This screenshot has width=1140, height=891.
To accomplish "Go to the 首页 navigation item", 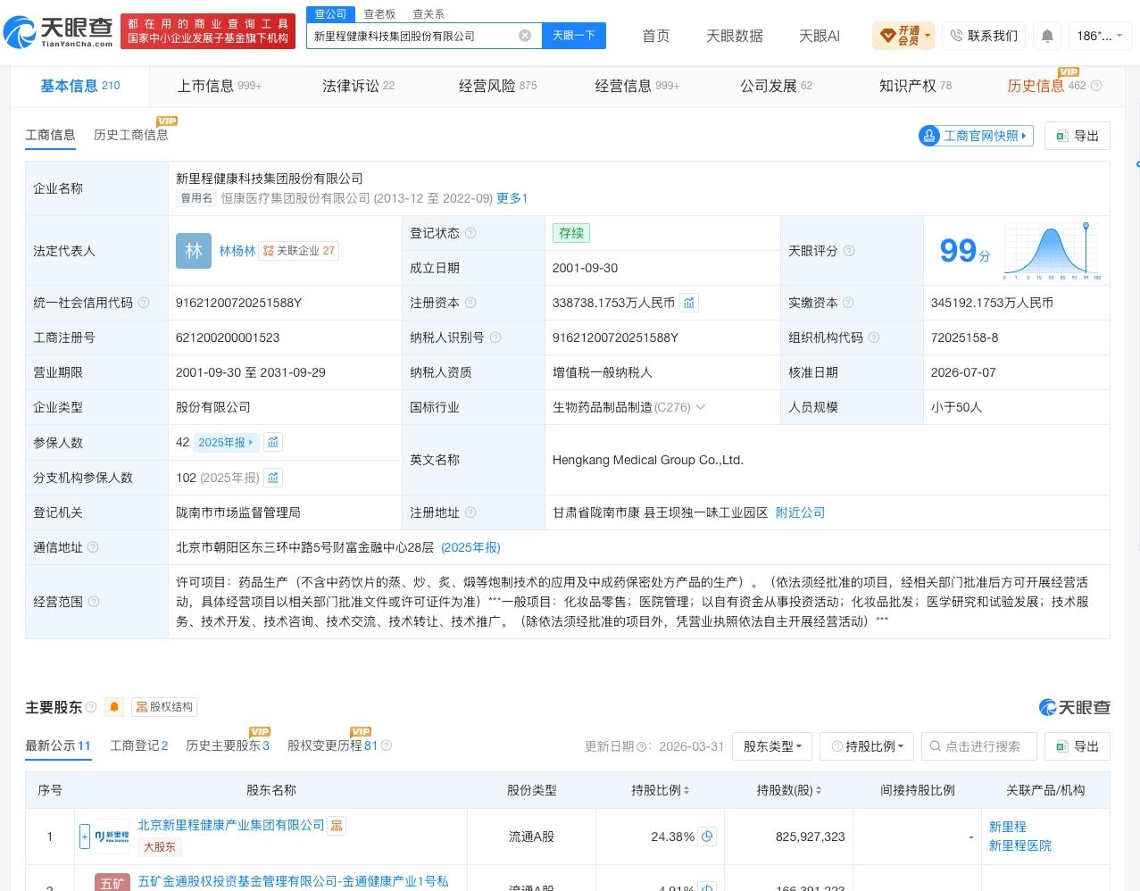I will pos(656,36).
